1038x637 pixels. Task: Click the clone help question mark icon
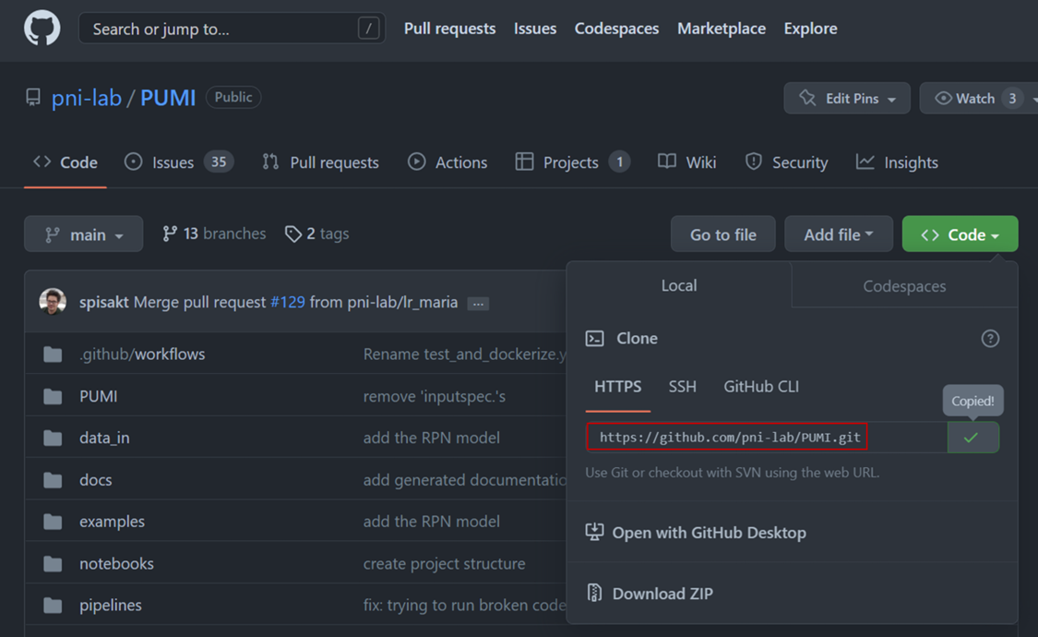[990, 339]
